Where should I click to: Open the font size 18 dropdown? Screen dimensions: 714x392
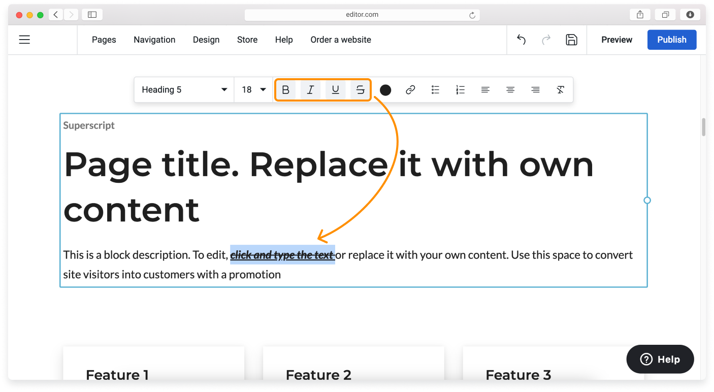pyautogui.click(x=253, y=90)
